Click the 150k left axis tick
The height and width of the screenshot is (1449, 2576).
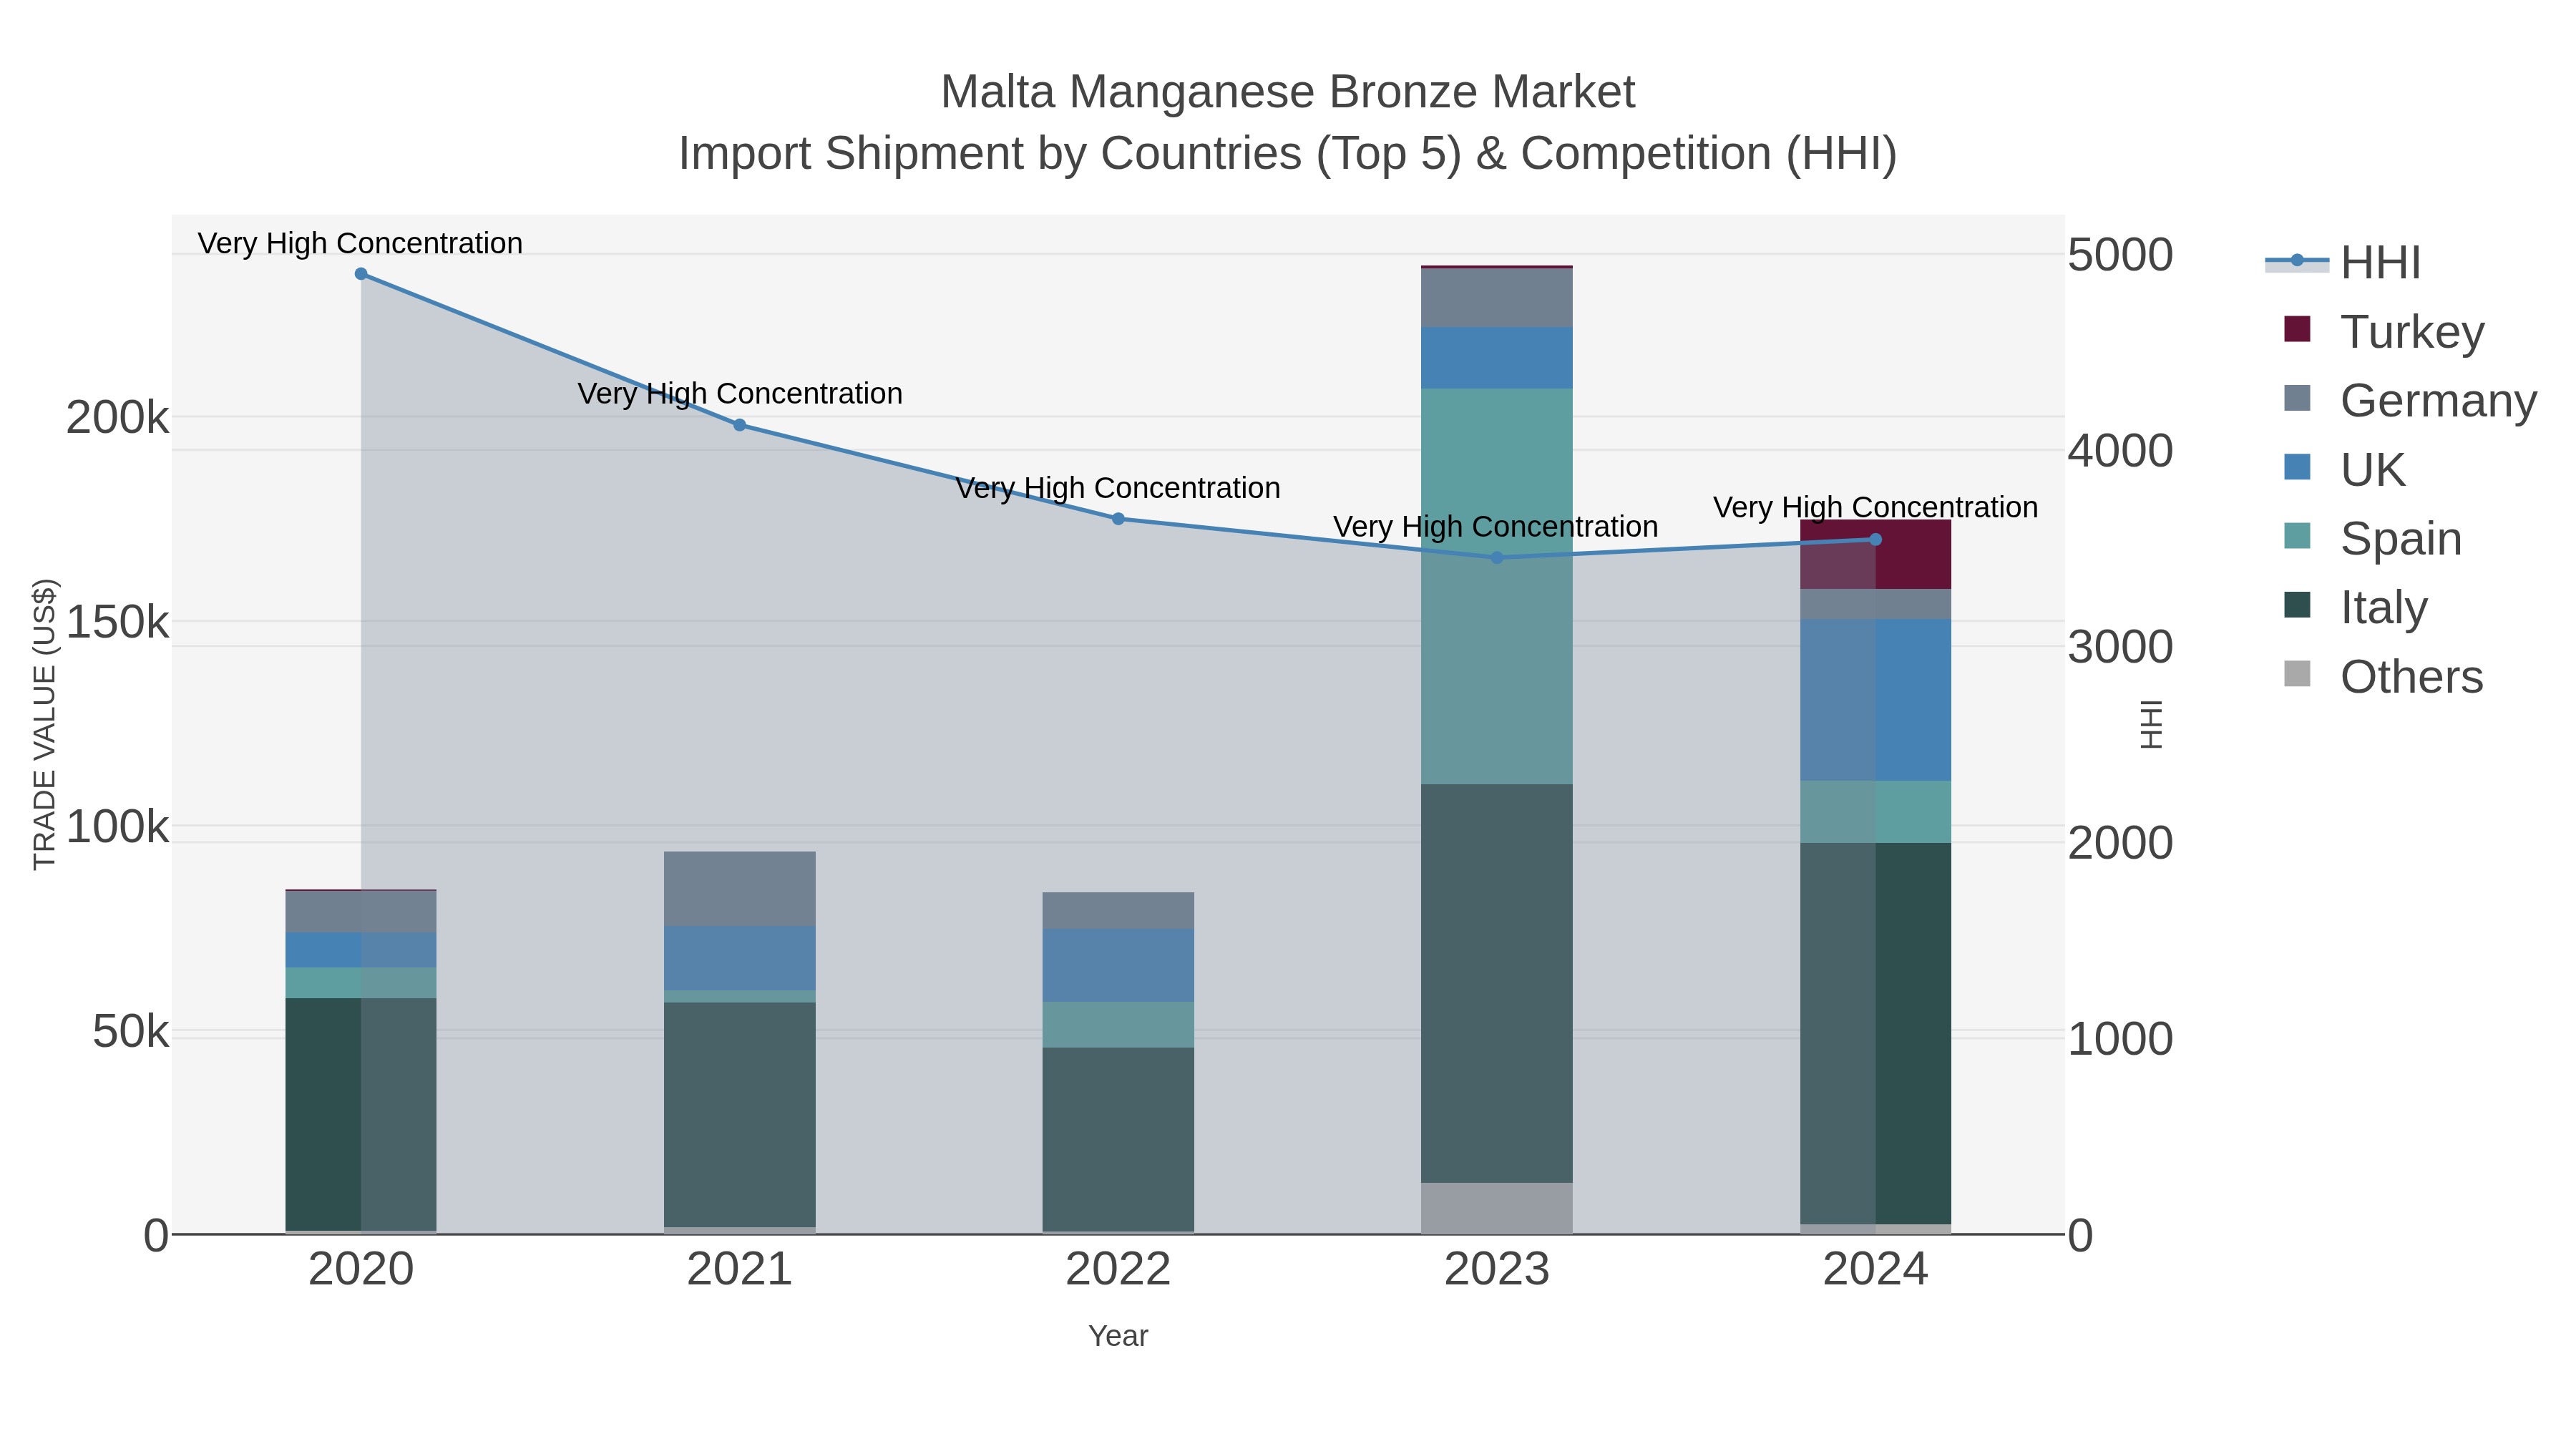pos(118,622)
